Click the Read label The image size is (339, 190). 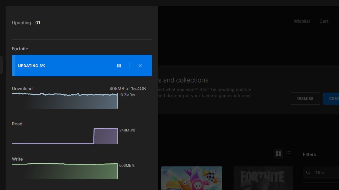(x=17, y=124)
